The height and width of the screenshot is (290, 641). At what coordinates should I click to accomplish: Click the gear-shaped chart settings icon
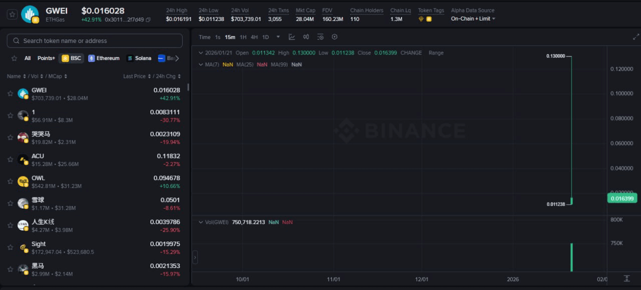coord(335,36)
